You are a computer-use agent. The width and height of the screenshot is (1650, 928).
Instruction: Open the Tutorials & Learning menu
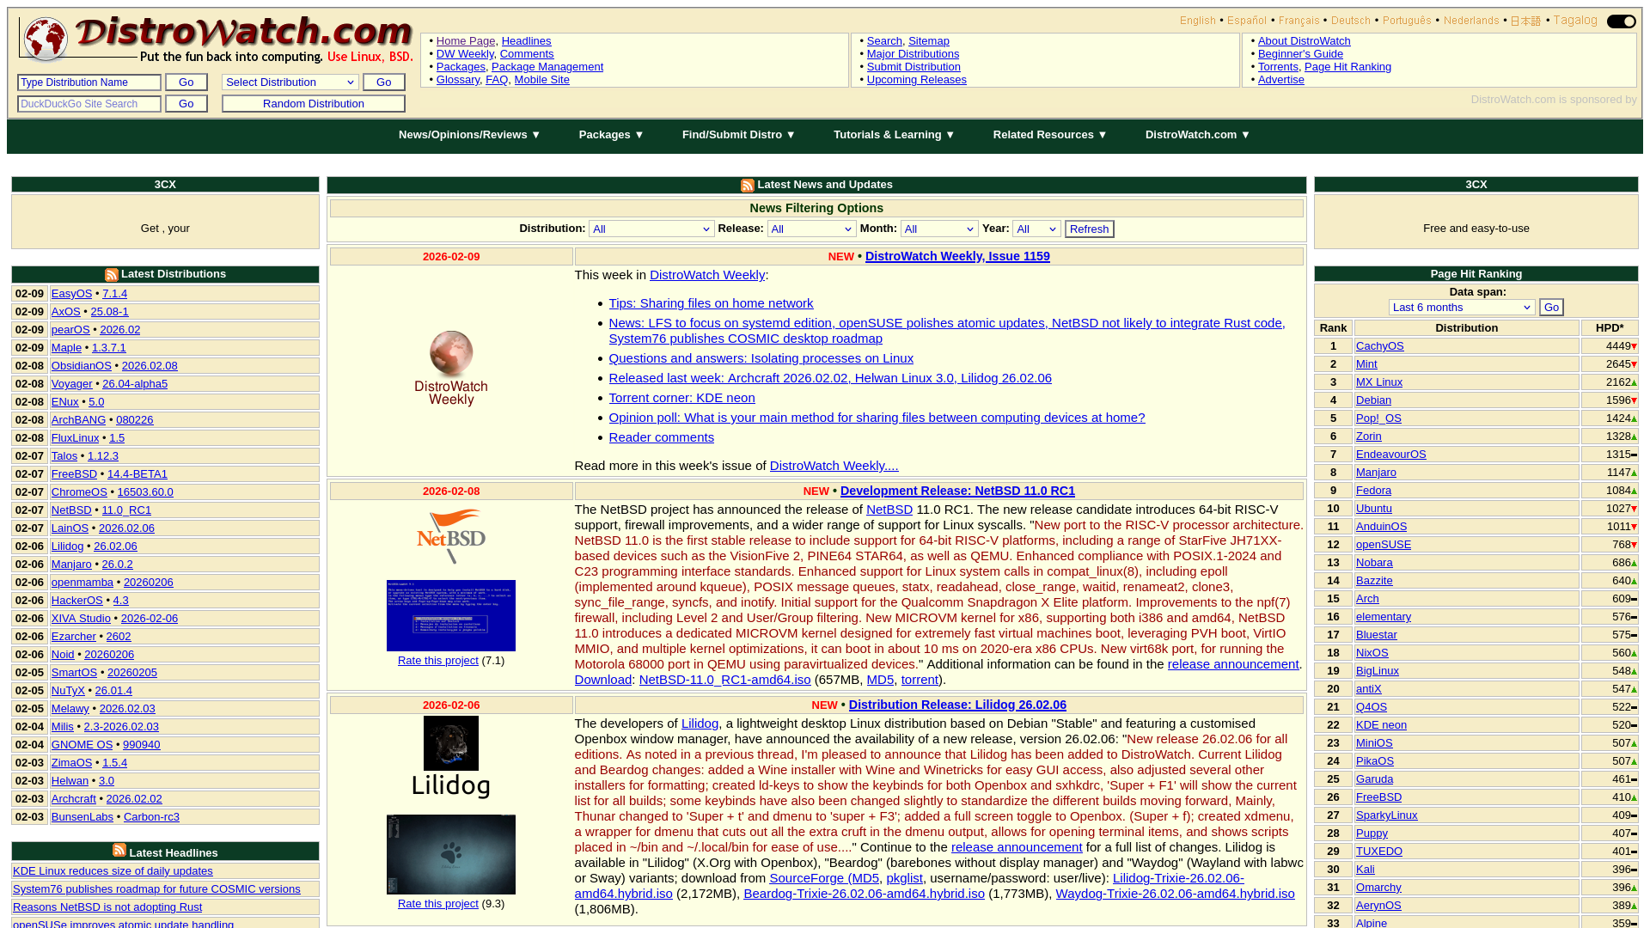[x=894, y=135]
